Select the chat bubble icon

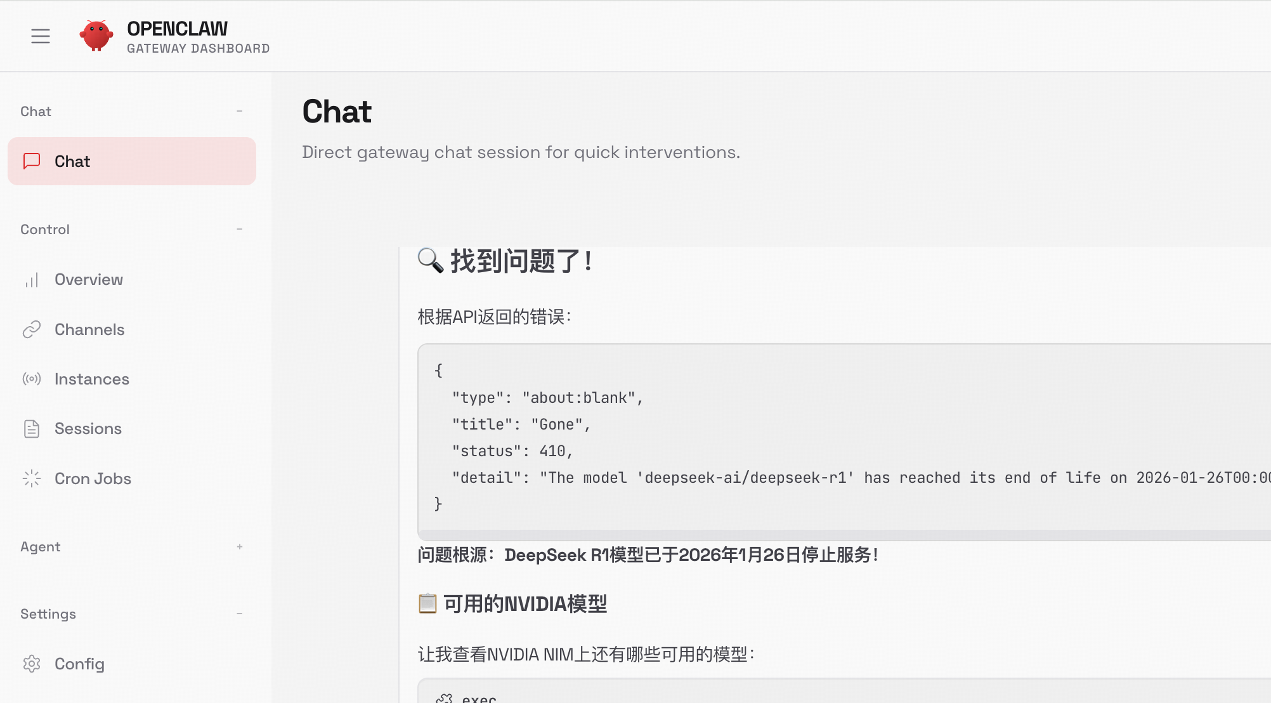click(31, 161)
